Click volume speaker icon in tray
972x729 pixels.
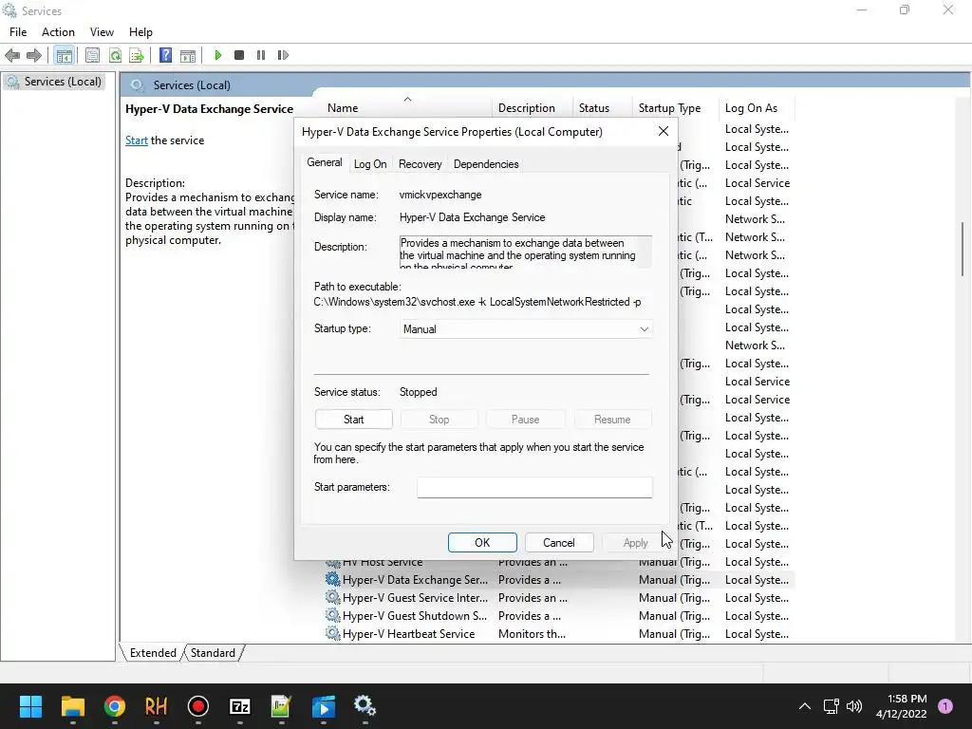click(854, 706)
